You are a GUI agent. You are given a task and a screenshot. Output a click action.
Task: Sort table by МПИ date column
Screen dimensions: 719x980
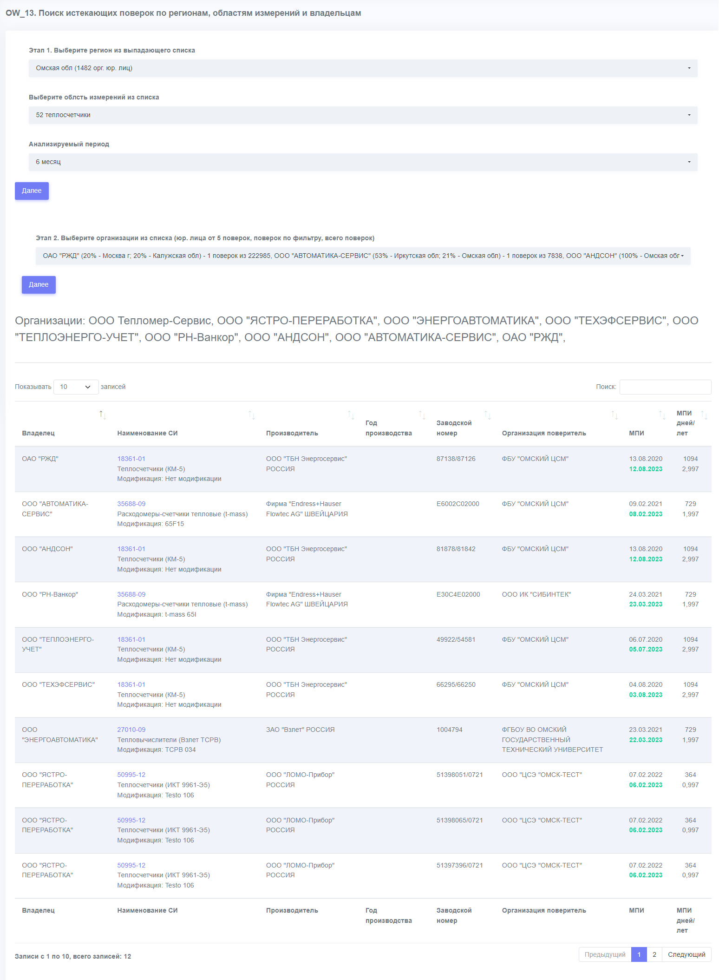pyautogui.click(x=646, y=423)
